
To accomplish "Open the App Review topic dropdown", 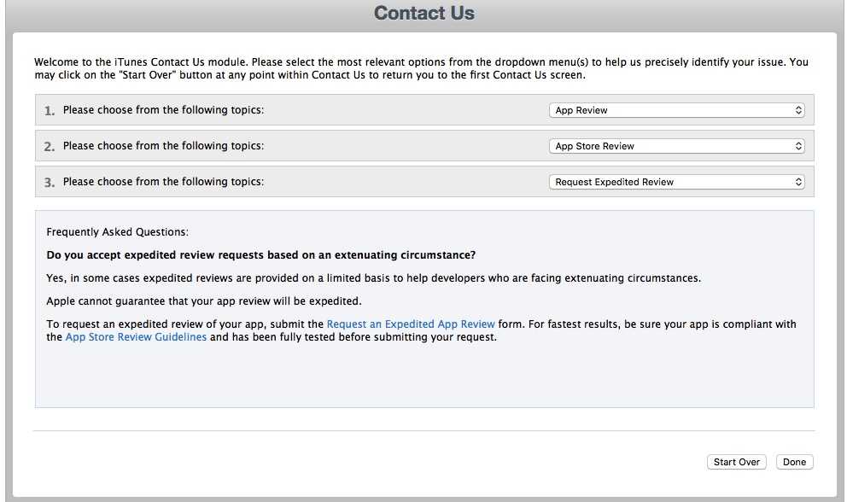I will pyautogui.click(x=676, y=110).
